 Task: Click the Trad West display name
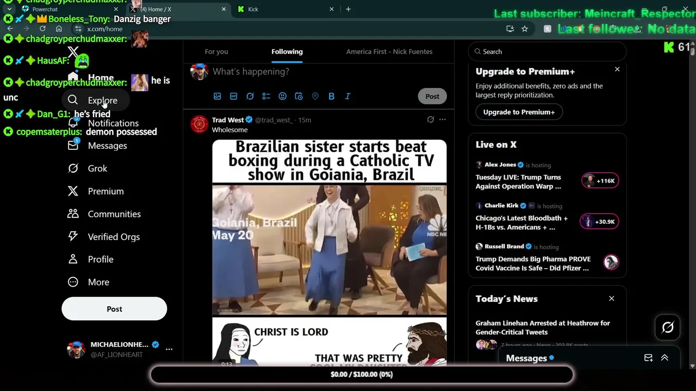228,120
